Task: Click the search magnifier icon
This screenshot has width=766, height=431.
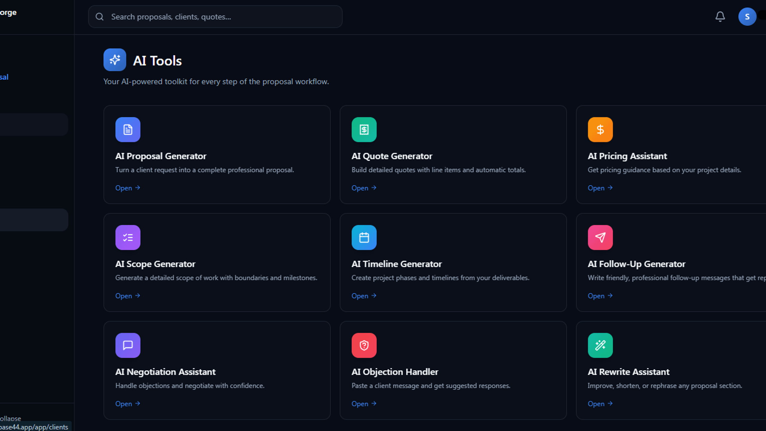Action: tap(99, 17)
